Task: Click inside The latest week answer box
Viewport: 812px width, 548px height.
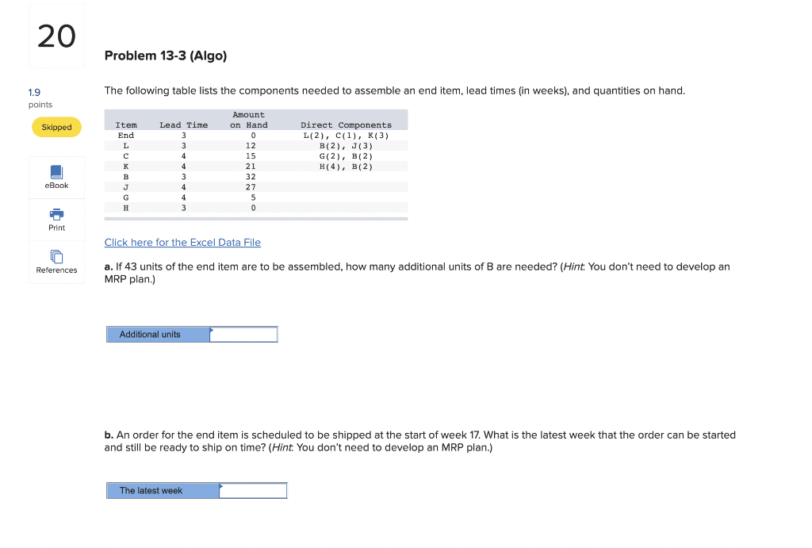Action: (254, 490)
